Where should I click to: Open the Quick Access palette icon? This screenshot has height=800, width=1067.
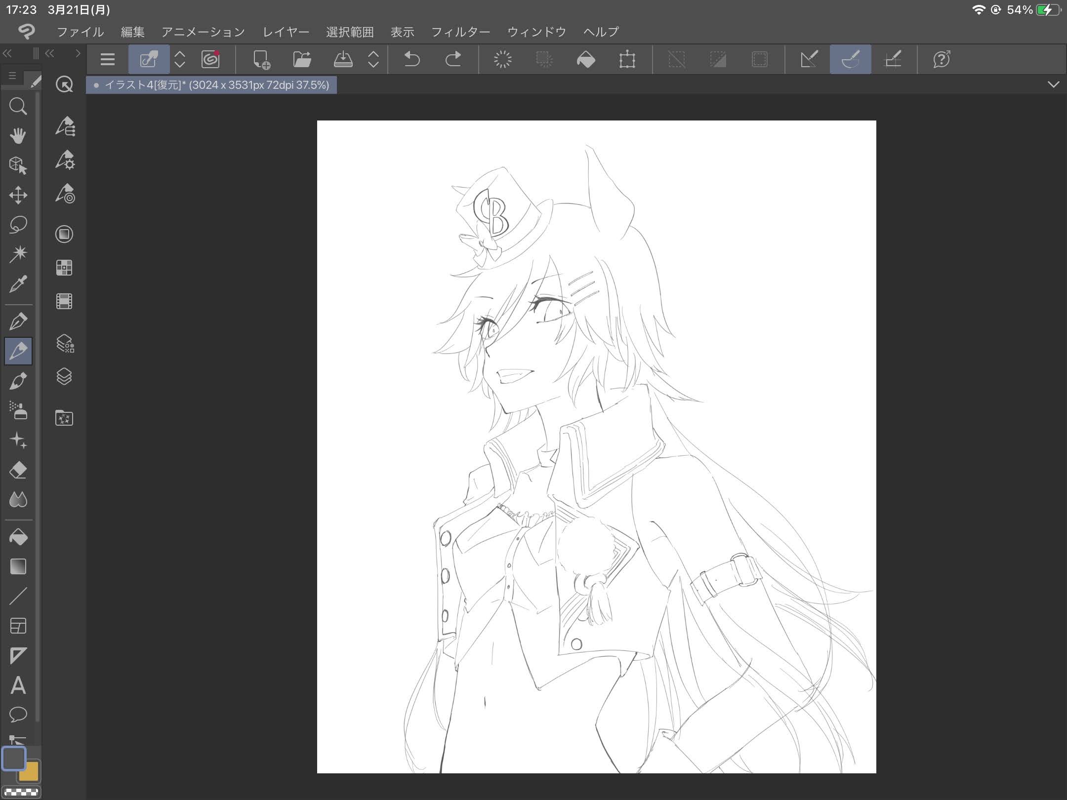point(64,84)
